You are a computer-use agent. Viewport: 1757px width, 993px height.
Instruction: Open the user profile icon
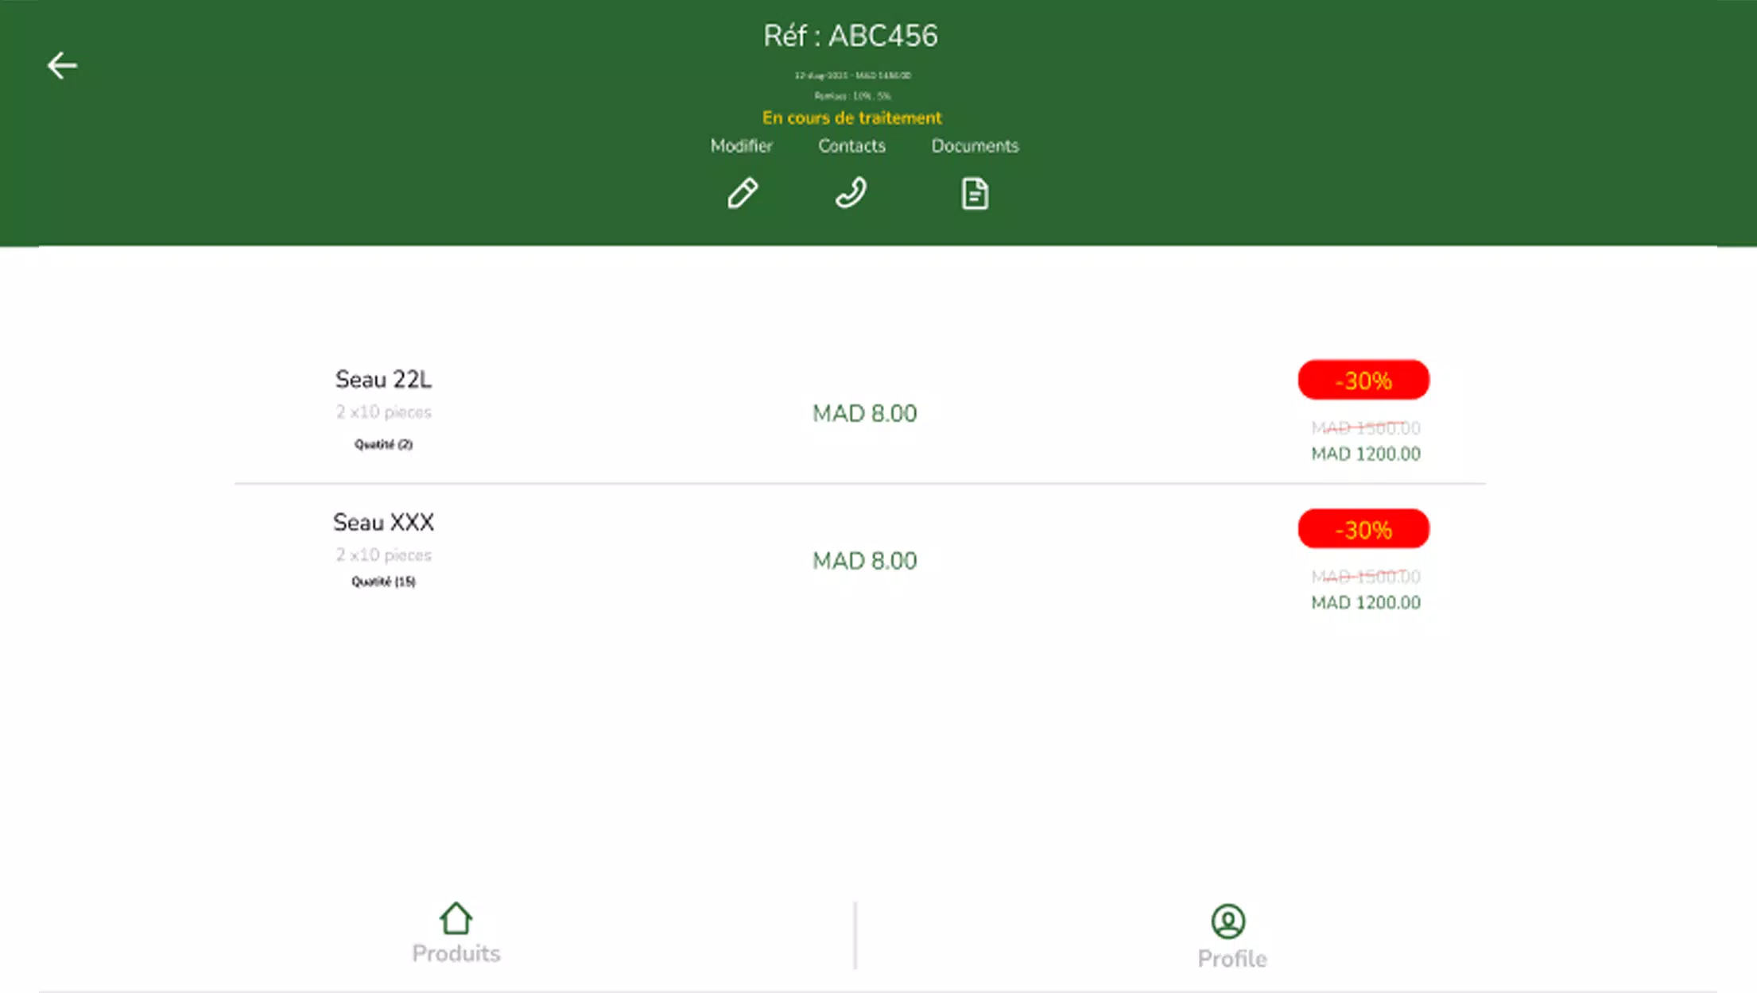pyautogui.click(x=1228, y=922)
